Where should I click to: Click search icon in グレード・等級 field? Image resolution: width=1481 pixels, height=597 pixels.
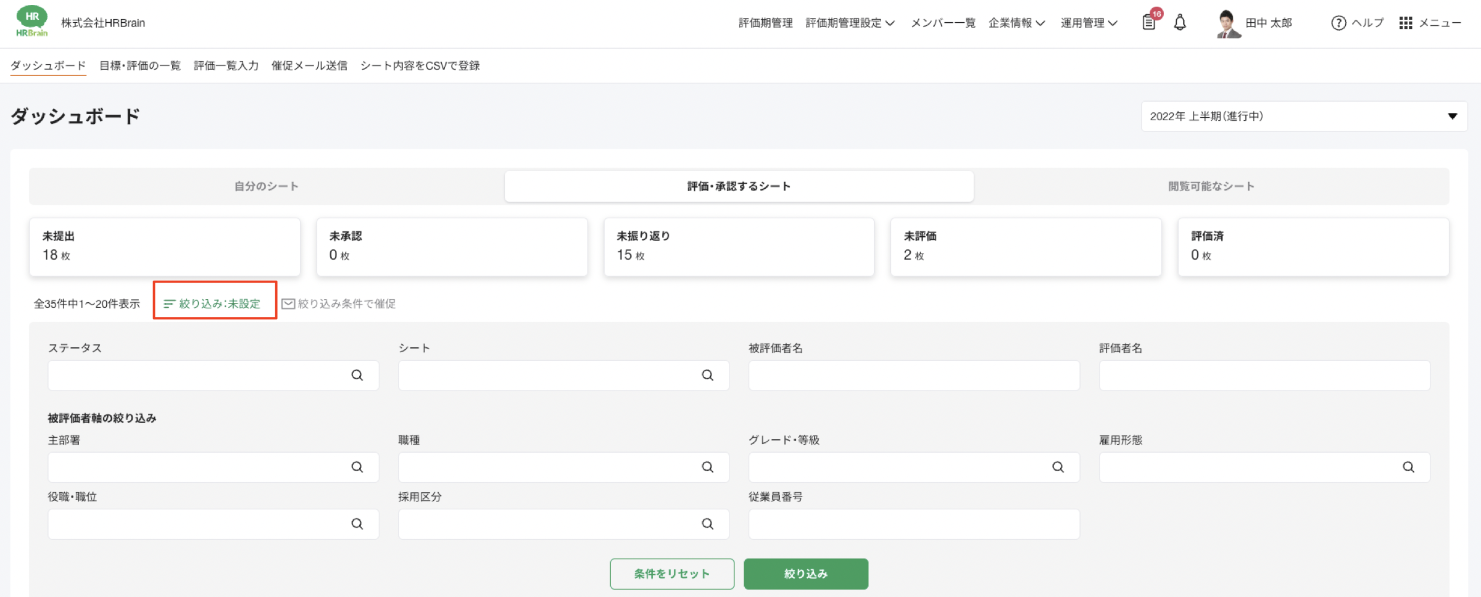tap(1058, 467)
